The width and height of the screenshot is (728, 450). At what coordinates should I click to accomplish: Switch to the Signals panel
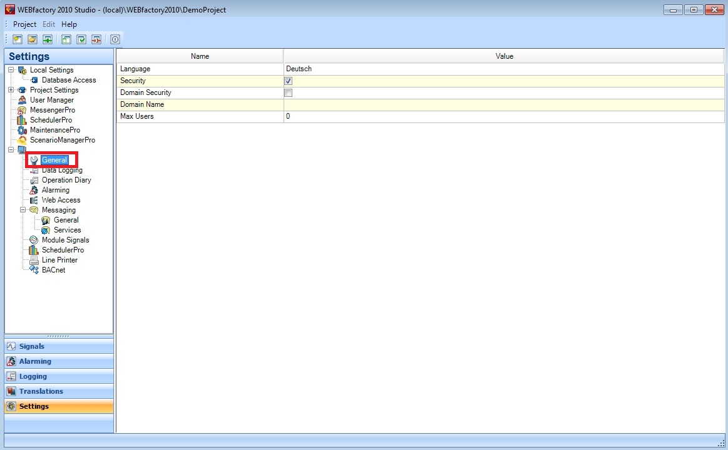(58, 346)
